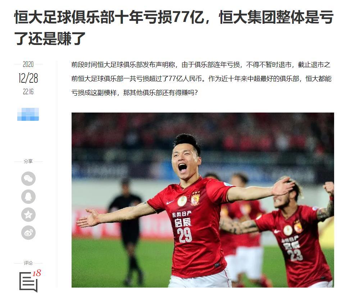Click the paragraph line starting 前段时间恒大足球俱乐部

point(201,65)
